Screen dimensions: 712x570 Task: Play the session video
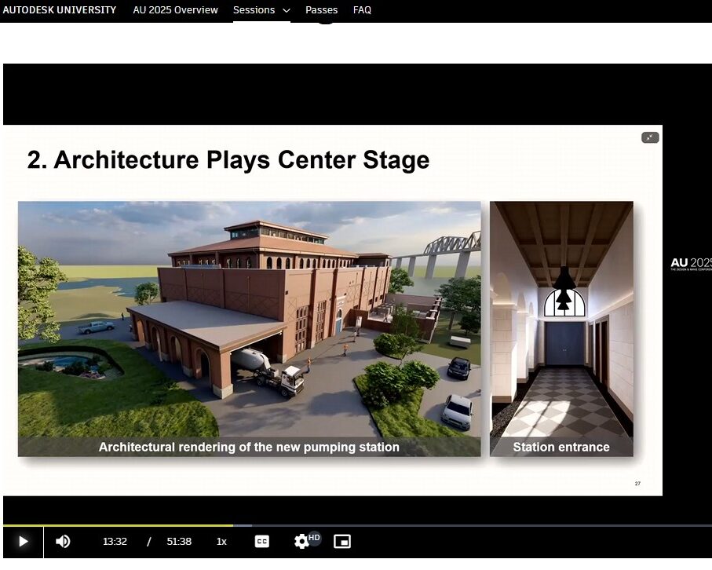22,541
